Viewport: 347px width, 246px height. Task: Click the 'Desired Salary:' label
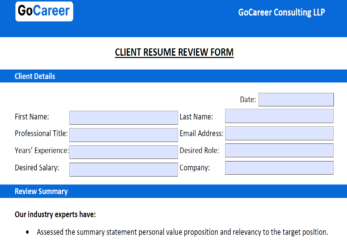click(37, 168)
